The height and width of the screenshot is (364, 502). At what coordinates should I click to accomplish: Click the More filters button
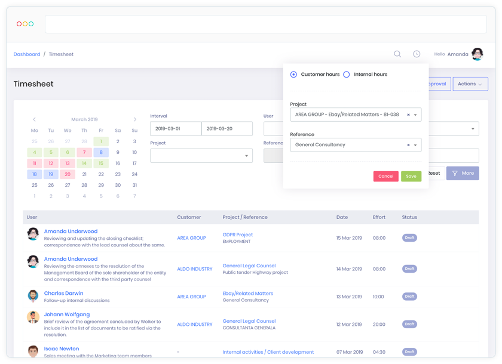coord(463,173)
